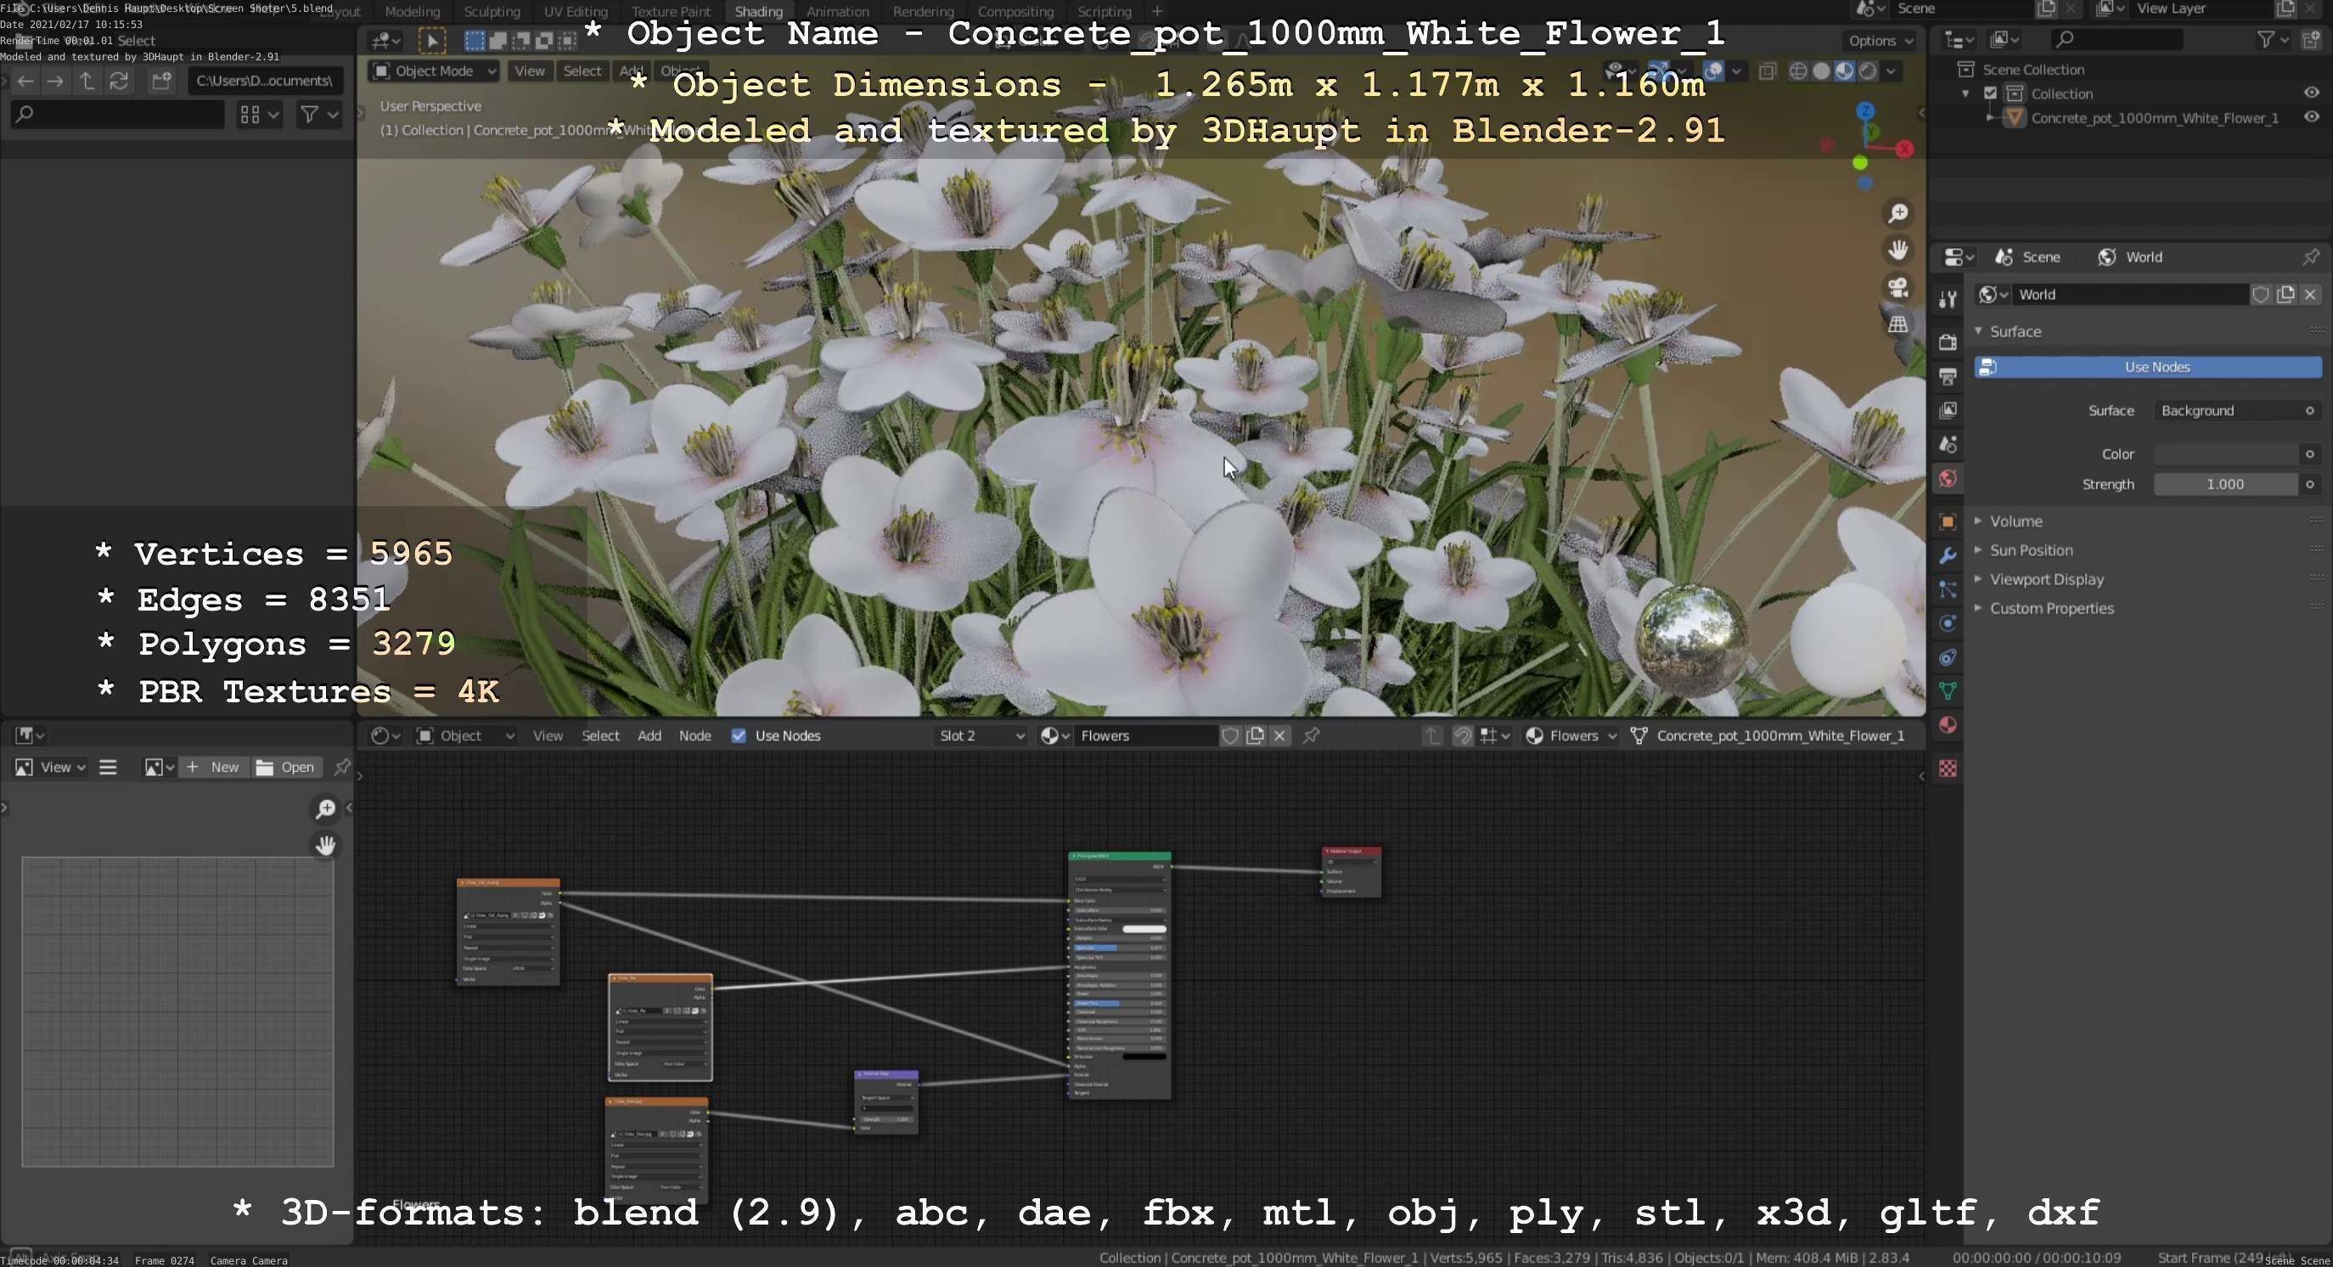This screenshot has height=1267, width=2333.
Task: Pin the node editor material
Action: coord(1311,735)
